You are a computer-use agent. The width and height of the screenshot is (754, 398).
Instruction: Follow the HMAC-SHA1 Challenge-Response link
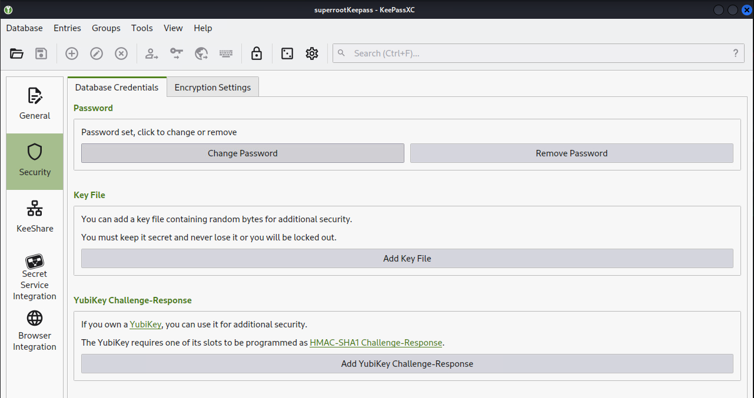pyautogui.click(x=376, y=343)
